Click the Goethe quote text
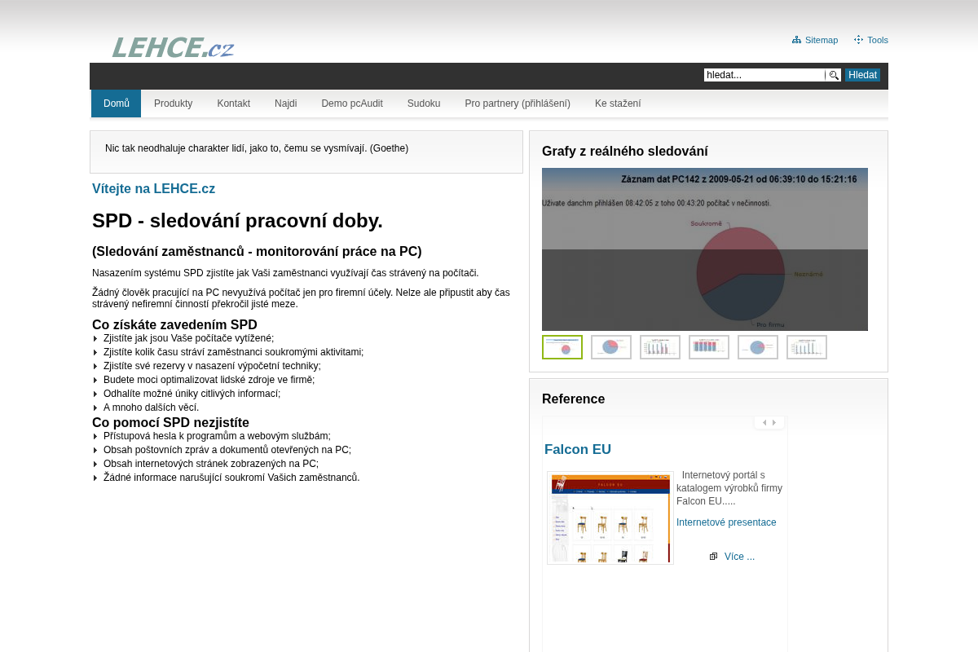 click(257, 148)
